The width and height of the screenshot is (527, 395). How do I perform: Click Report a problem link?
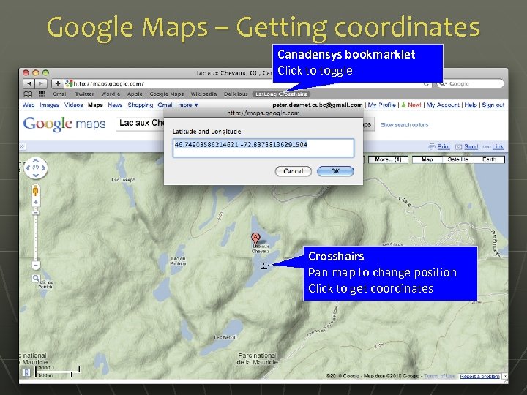click(x=480, y=376)
